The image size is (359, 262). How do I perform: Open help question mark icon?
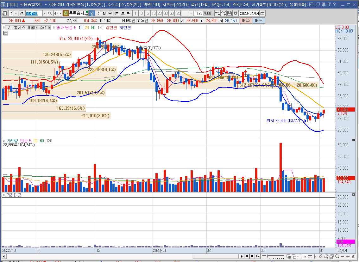pos(334,4)
